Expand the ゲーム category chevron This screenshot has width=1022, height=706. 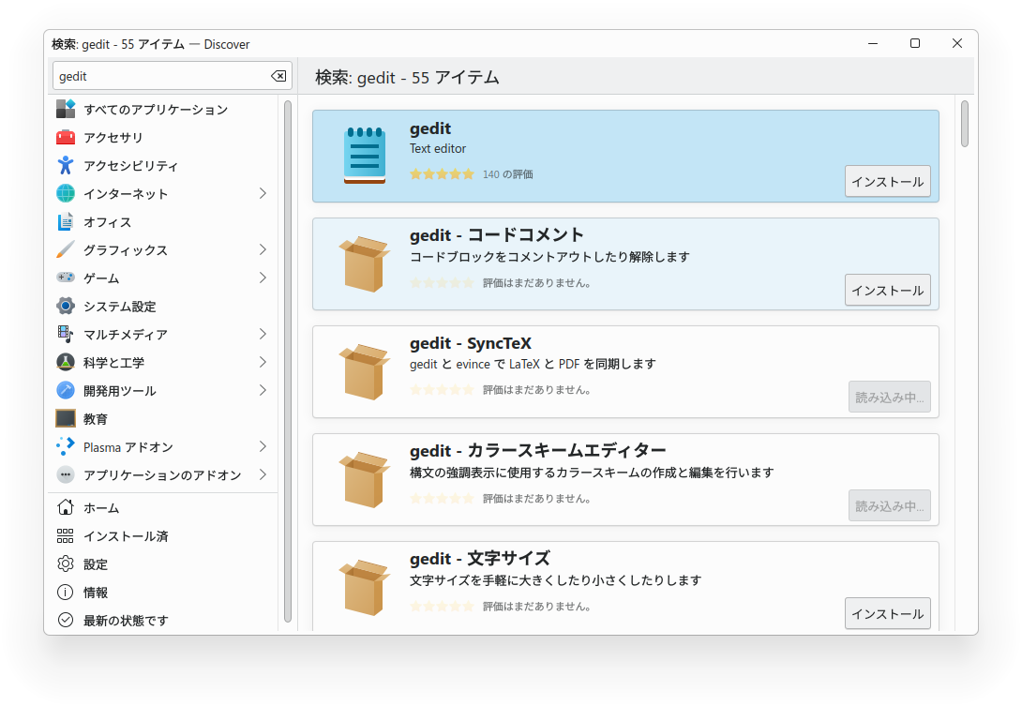pos(263,278)
